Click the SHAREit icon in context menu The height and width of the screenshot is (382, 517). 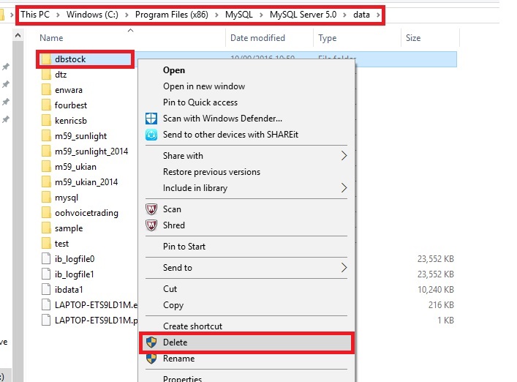tap(151, 135)
